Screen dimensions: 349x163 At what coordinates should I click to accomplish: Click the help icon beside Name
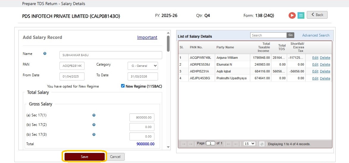coord(45,53)
